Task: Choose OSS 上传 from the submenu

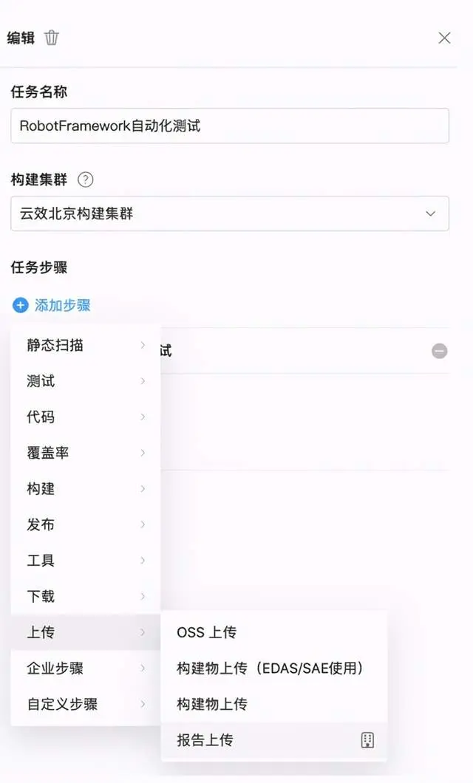Action: (x=273, y=632)
